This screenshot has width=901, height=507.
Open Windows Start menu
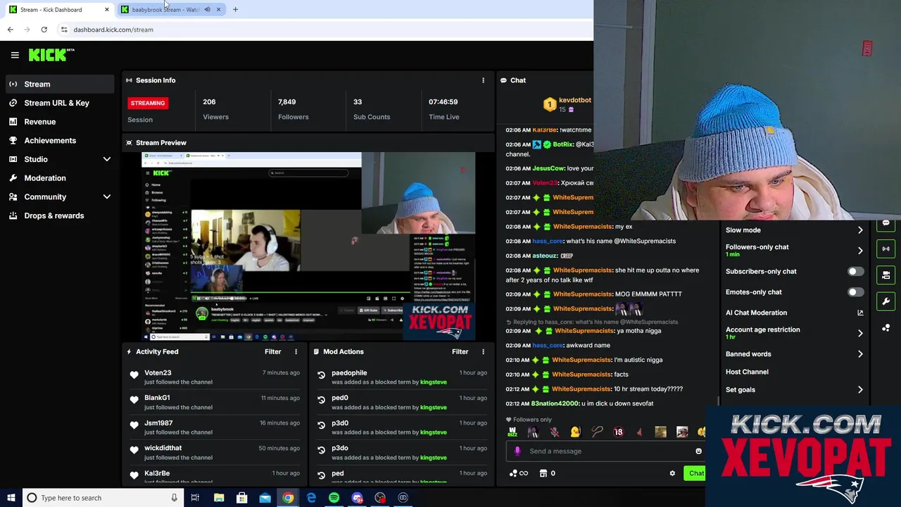tap(11, 498)
